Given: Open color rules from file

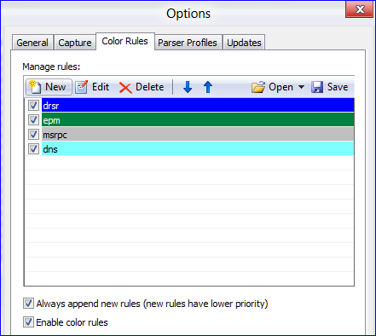Looking at the screenshot, I should coord(272,87).
